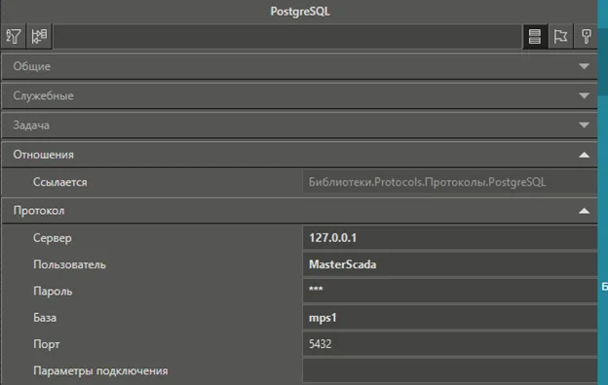
Task: Click the Ссылается reference value field
Action: pos(450,182)
